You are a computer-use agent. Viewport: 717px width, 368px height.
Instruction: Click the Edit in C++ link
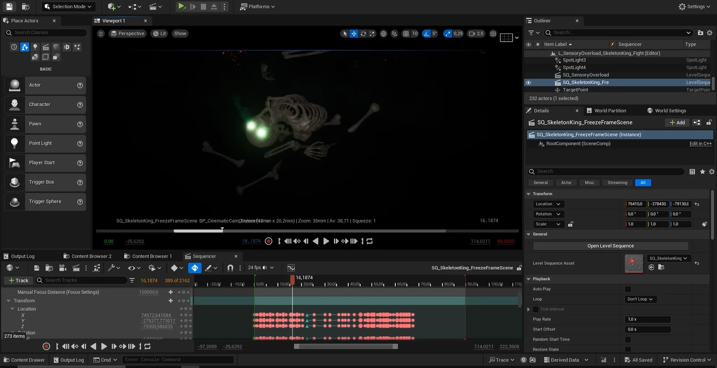click(x=700, y=144)
